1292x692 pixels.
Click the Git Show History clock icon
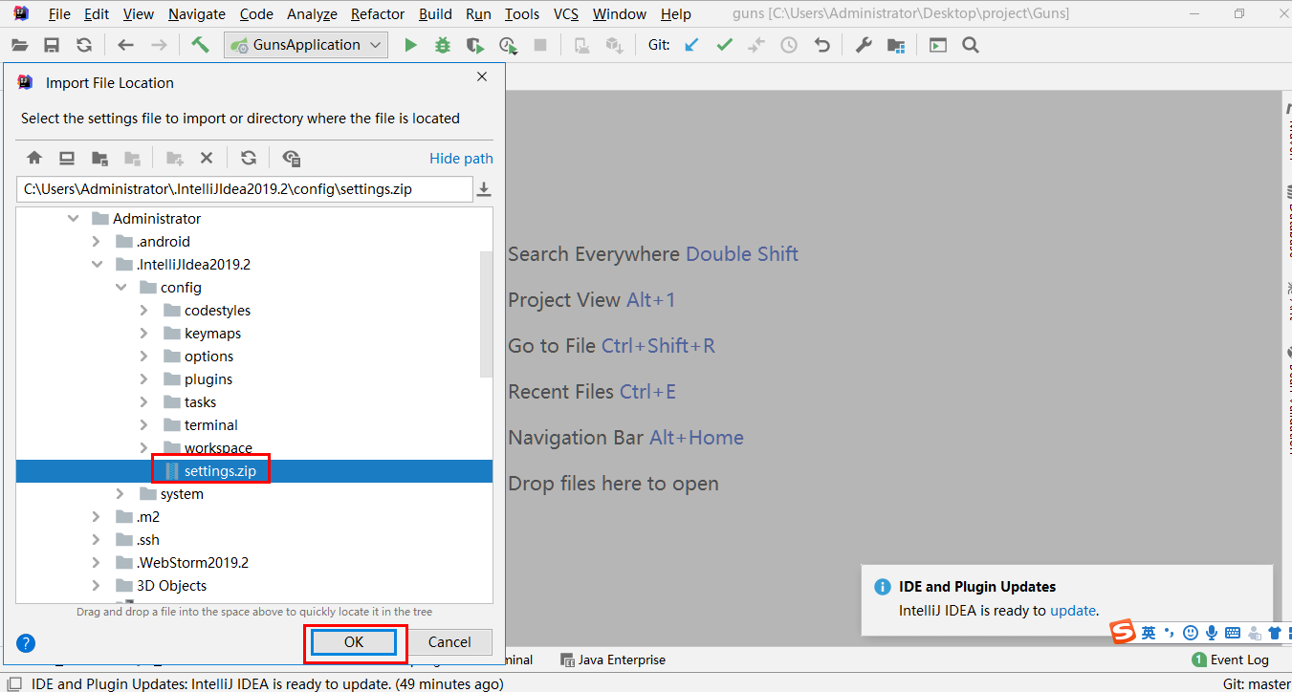click(x=789, y=45)
